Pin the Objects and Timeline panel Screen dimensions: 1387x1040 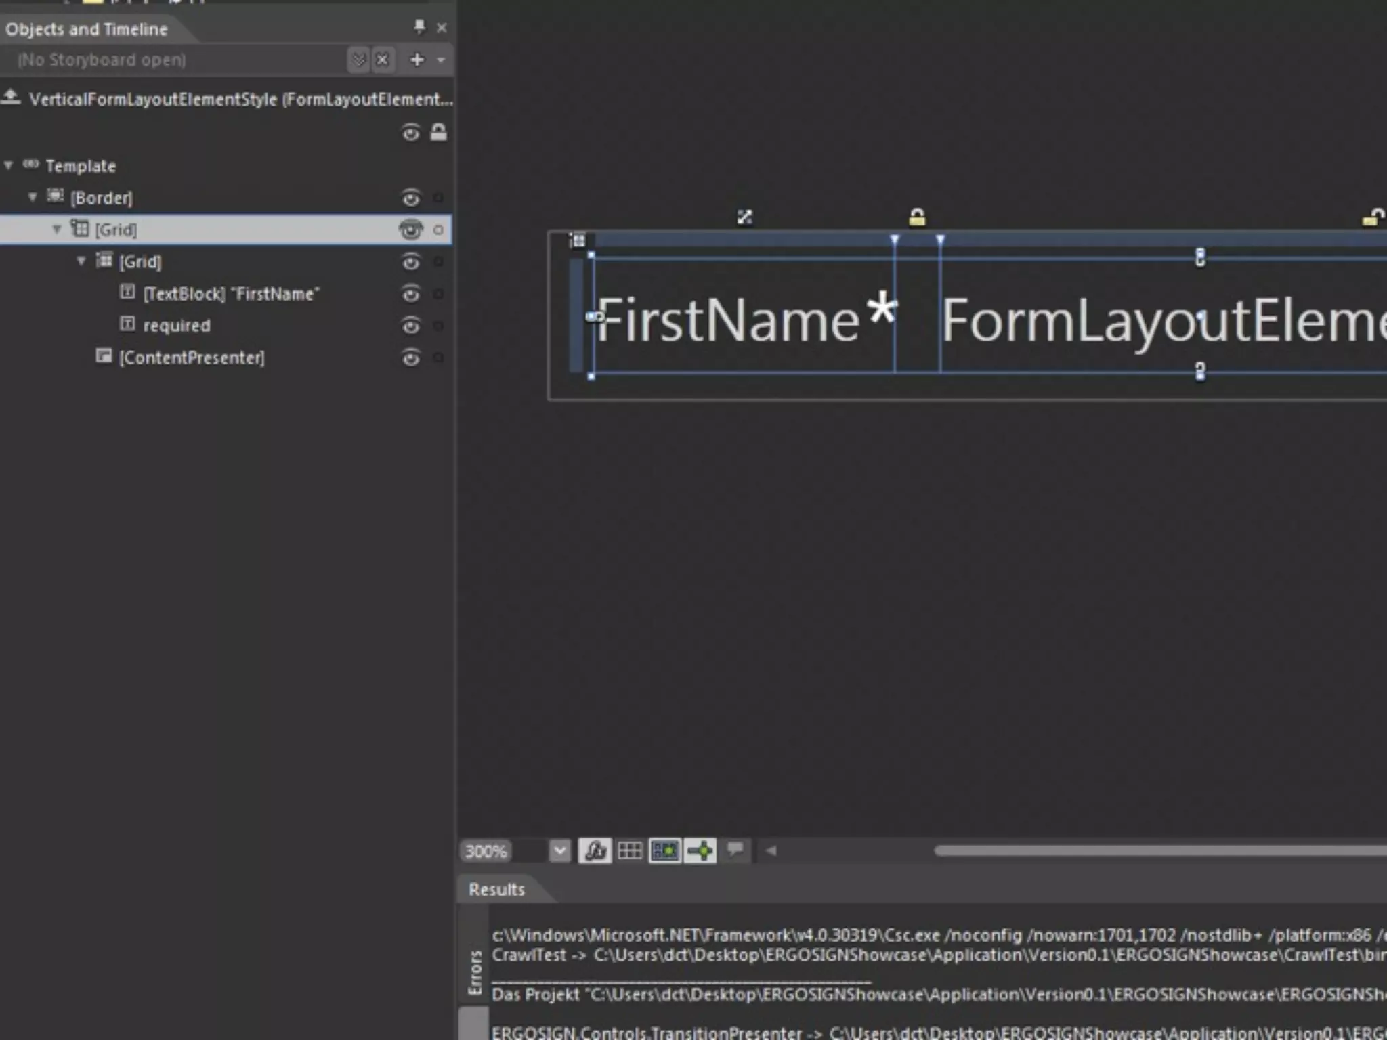pyautogui.click(x=419, y=27)
